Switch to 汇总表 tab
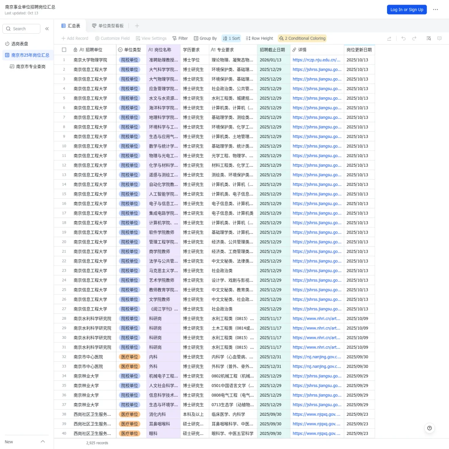449x449 pixels. coord(71,26)
